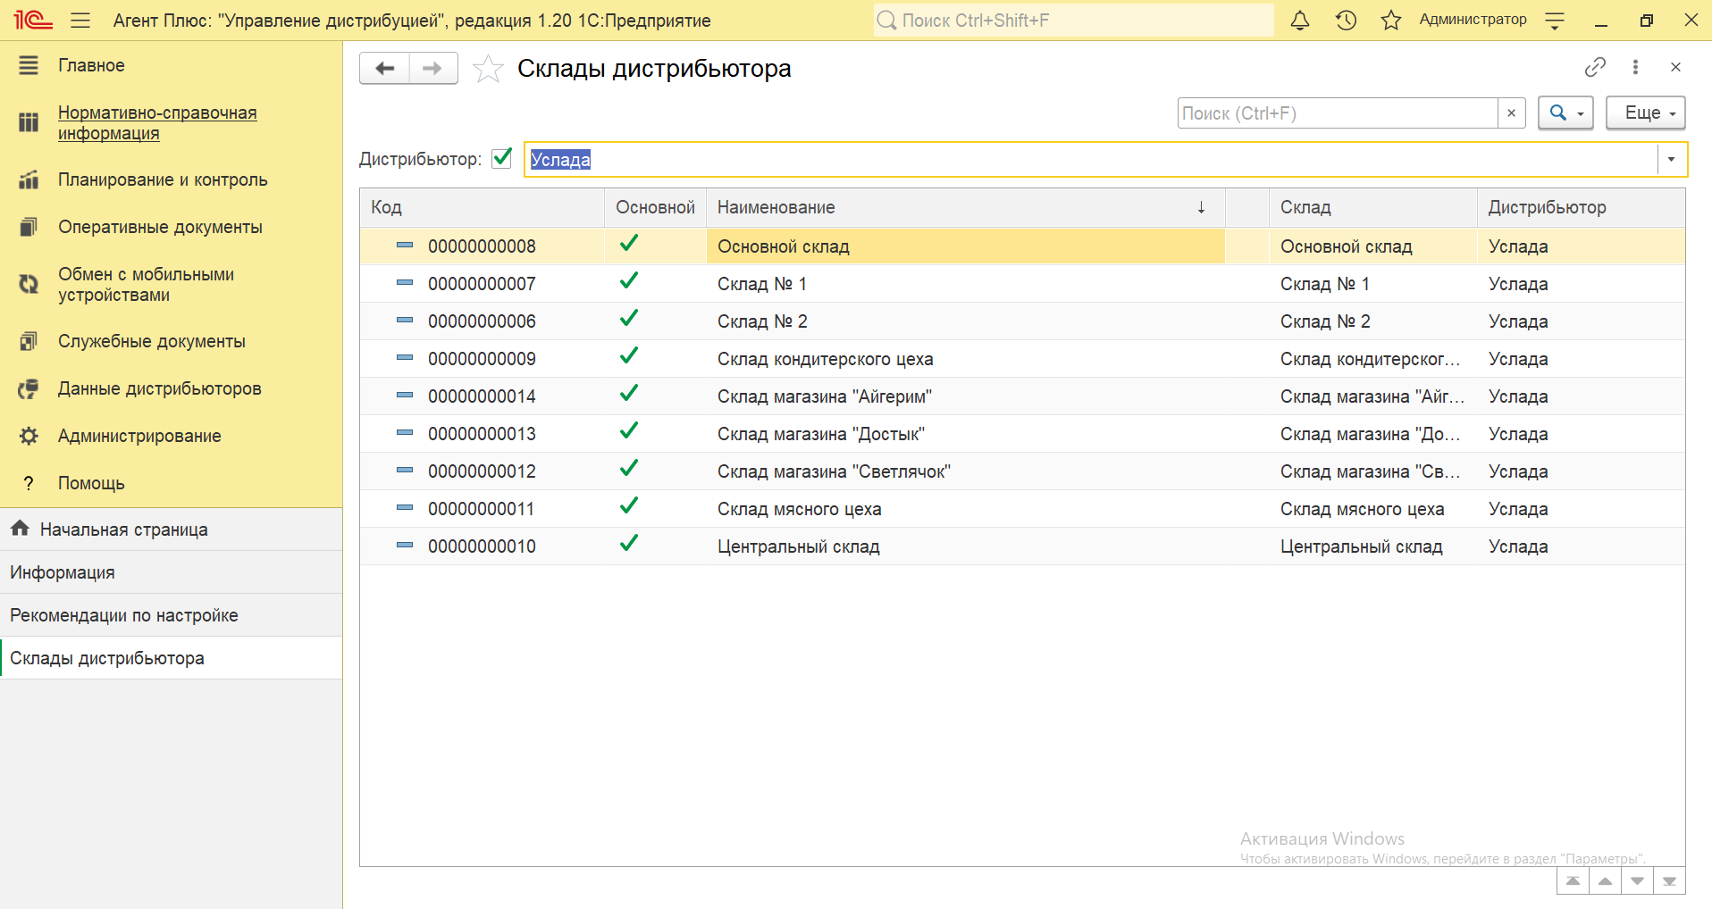Click row icon for code 00000000006
This screenshot has width=1712, height=909.
[x=405, y=320]
